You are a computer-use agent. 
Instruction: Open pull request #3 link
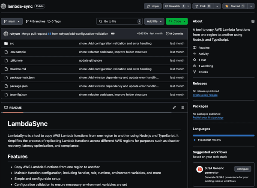pyautogui.click(x=49, y=34)
